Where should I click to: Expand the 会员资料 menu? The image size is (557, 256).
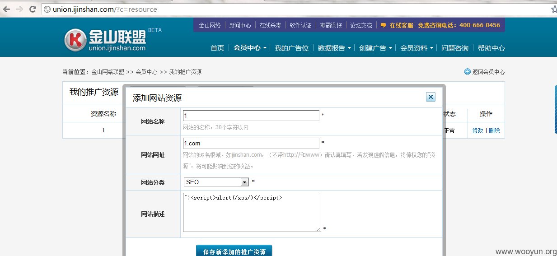pos(417,48)
